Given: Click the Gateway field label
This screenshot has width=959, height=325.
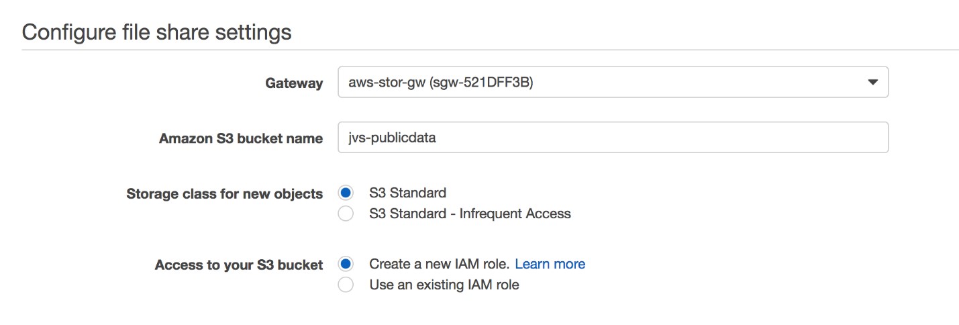Looking at the screenshot, I should [294, 83].
